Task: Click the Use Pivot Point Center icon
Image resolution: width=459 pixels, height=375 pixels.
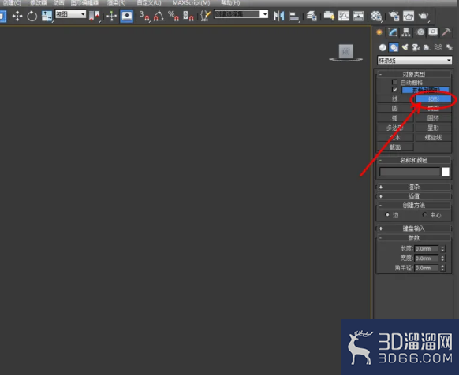Action: (95, 16)
